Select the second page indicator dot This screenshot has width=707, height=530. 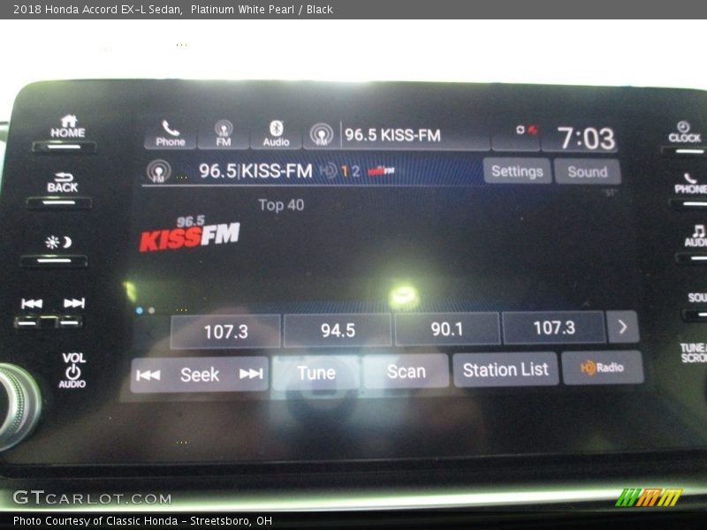coord(151,311)
